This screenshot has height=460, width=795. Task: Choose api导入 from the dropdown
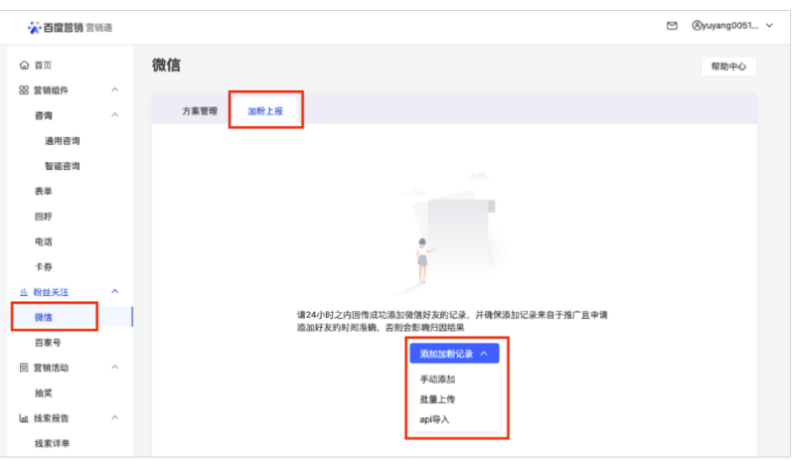[434, 420]
